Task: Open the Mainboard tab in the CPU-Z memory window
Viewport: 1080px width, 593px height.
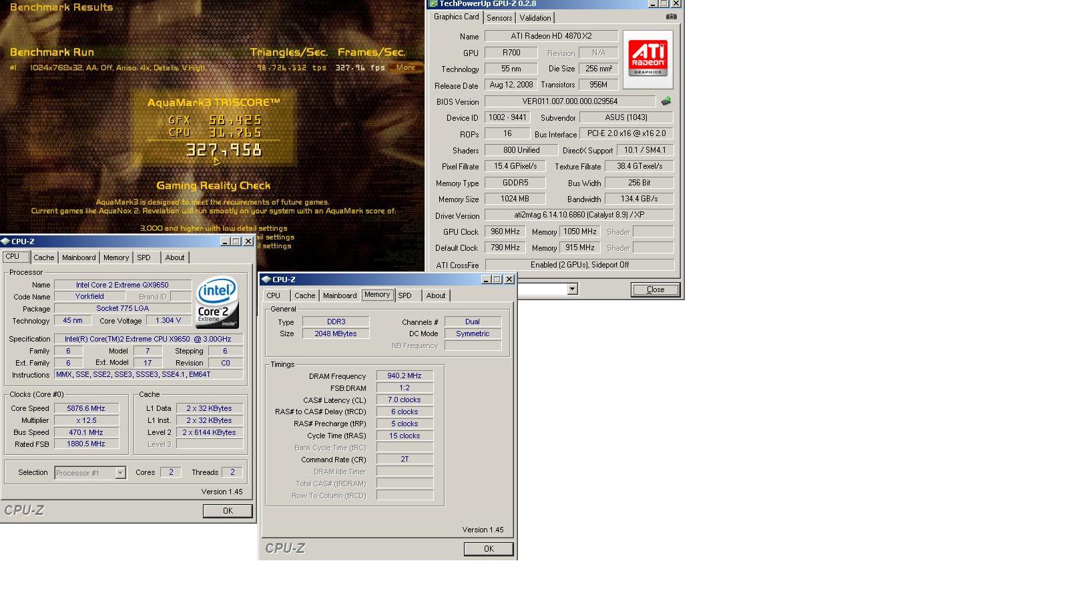Action: point(340,295)
